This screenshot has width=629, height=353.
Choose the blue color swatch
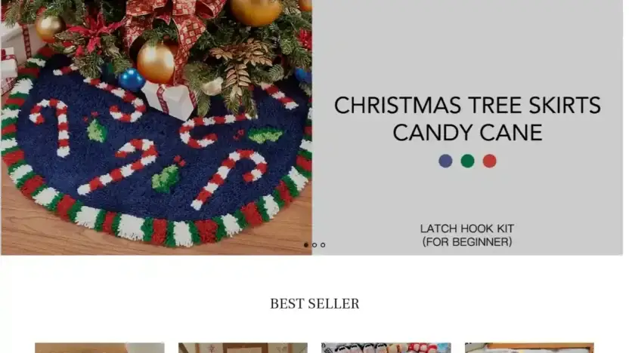445,161
